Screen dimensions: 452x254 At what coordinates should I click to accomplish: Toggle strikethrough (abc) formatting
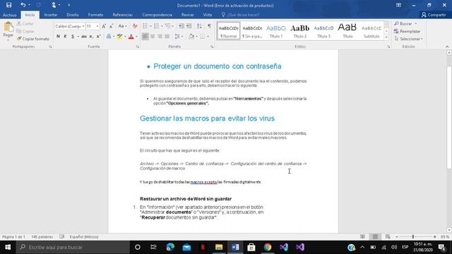pos(84,36)
